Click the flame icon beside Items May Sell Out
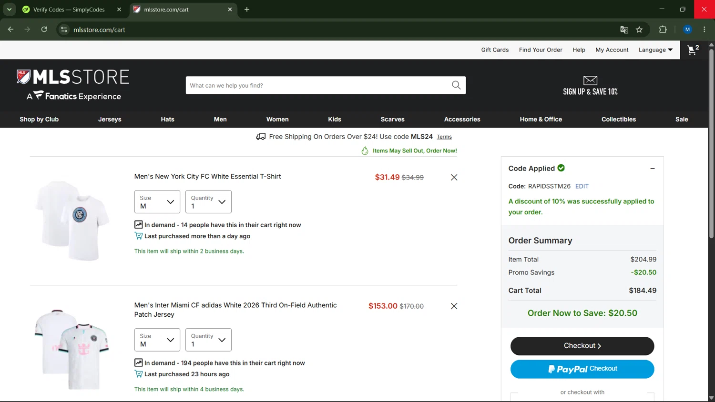The height and width of the screenshot is (402, 715). (365, 151)
